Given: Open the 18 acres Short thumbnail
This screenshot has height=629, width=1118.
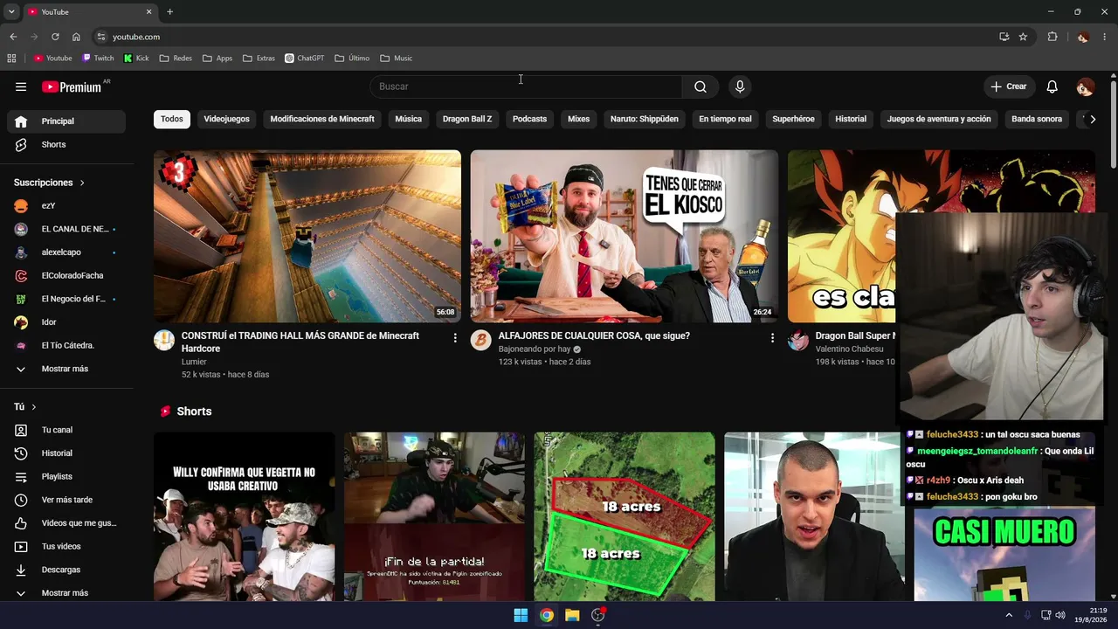Looking at the screenshot, I should (625, 517).
